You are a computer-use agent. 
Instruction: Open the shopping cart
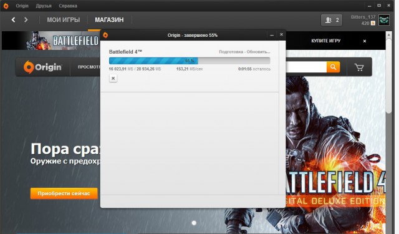[359, 67]
